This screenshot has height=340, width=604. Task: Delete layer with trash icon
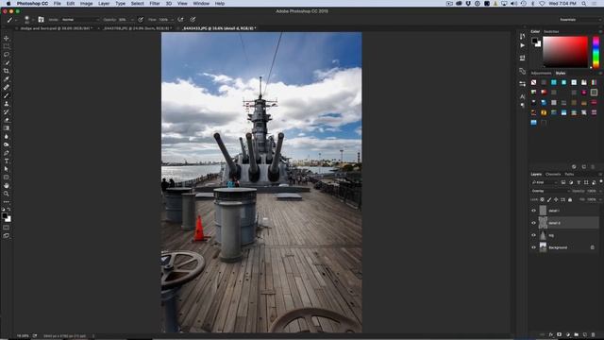tap(594, 334)
